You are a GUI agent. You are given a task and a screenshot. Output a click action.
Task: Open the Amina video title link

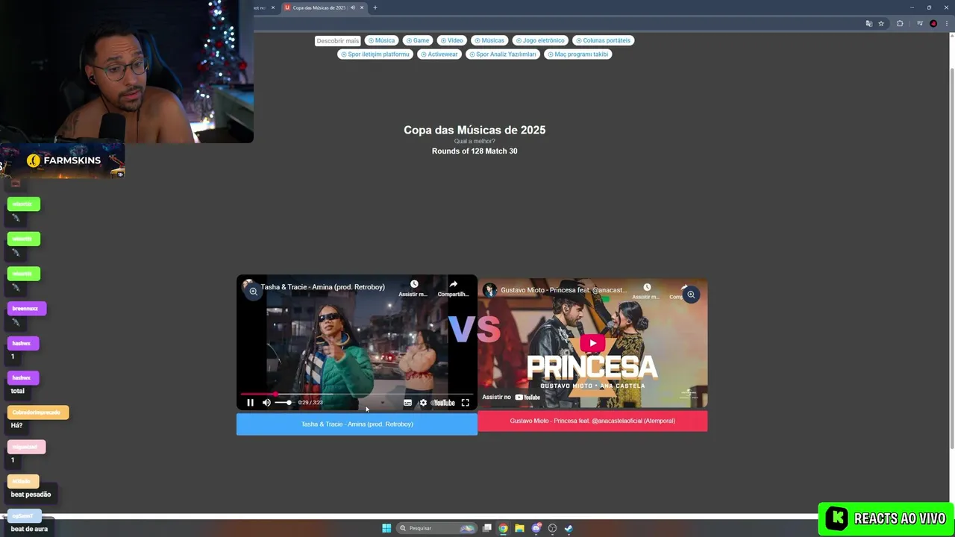pyautogui.click(x=322, y=287)
